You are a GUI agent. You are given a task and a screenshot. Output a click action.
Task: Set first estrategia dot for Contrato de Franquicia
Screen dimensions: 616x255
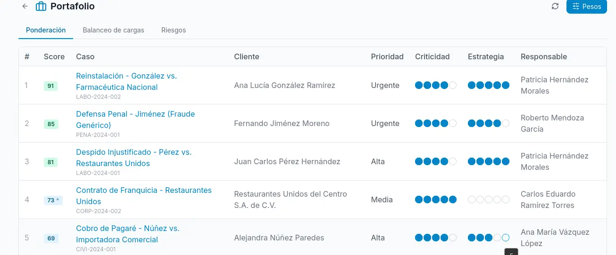tap(472, 199)
